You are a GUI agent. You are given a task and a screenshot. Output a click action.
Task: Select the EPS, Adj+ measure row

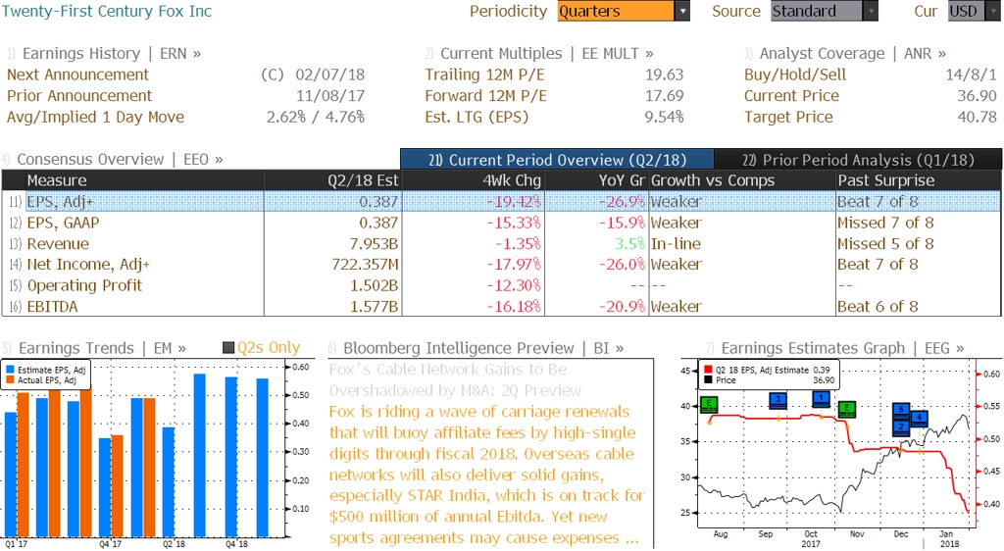(501, 202)
